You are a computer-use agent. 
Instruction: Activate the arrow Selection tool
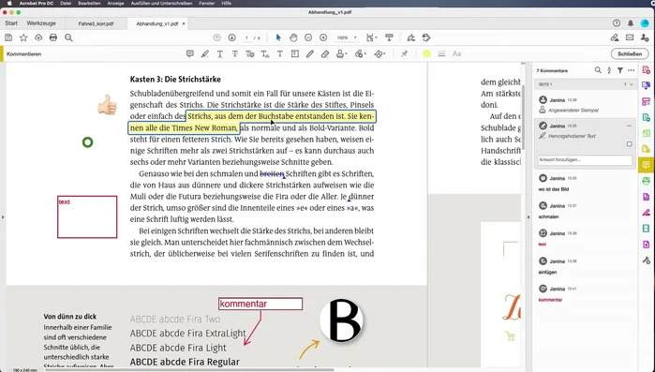pyautogui.click(x=278, y=37)
